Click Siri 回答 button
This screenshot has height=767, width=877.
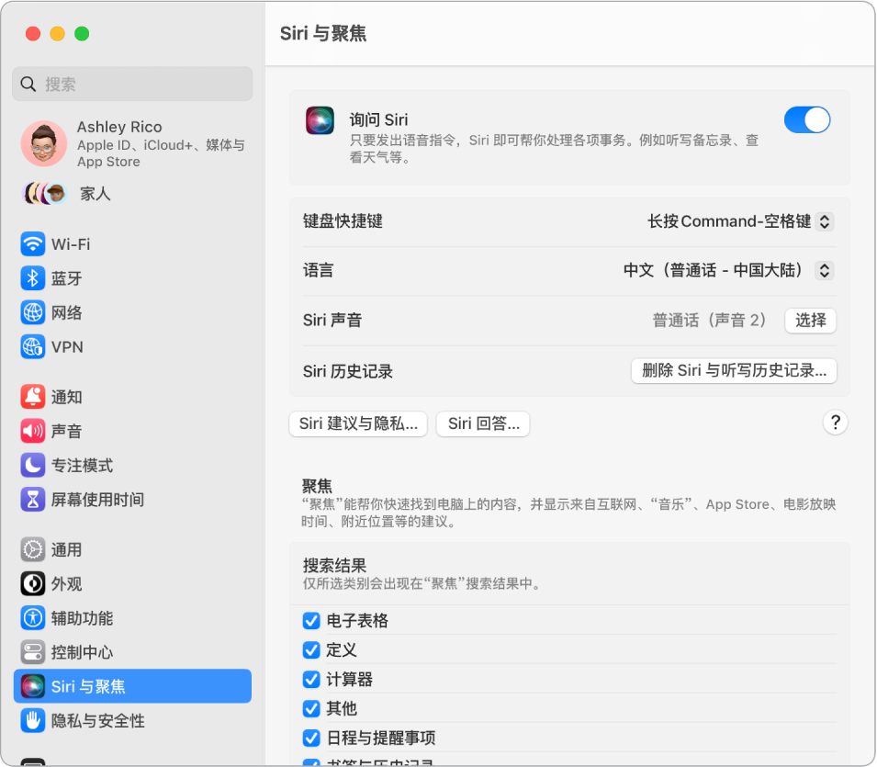[x=483, y=423]
